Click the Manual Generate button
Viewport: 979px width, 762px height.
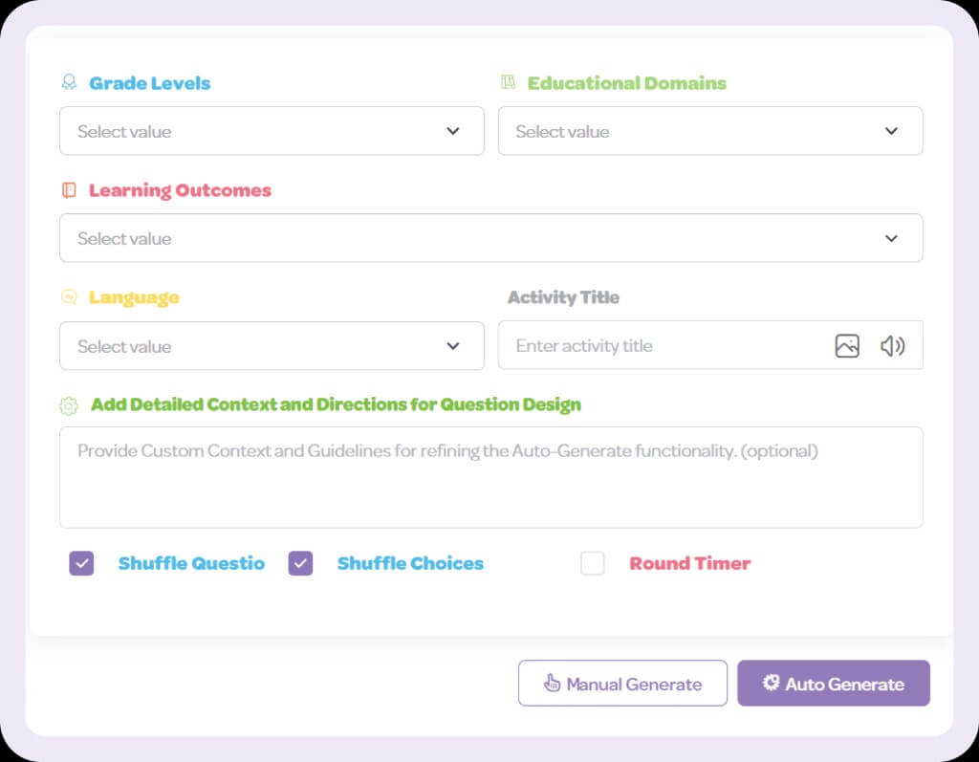click(622, 684)
